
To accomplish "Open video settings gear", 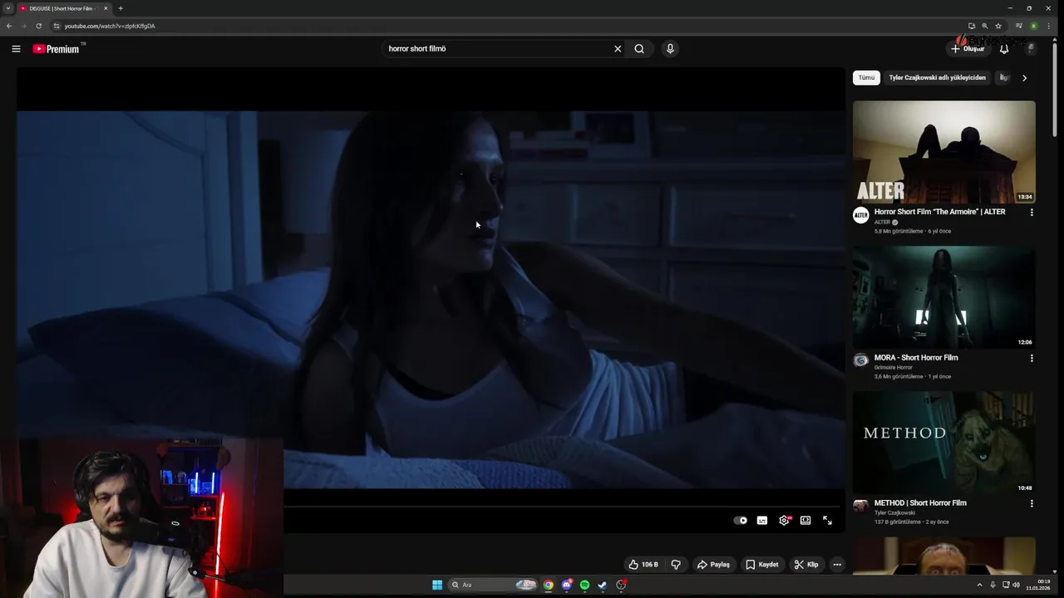I will point(784,520).
